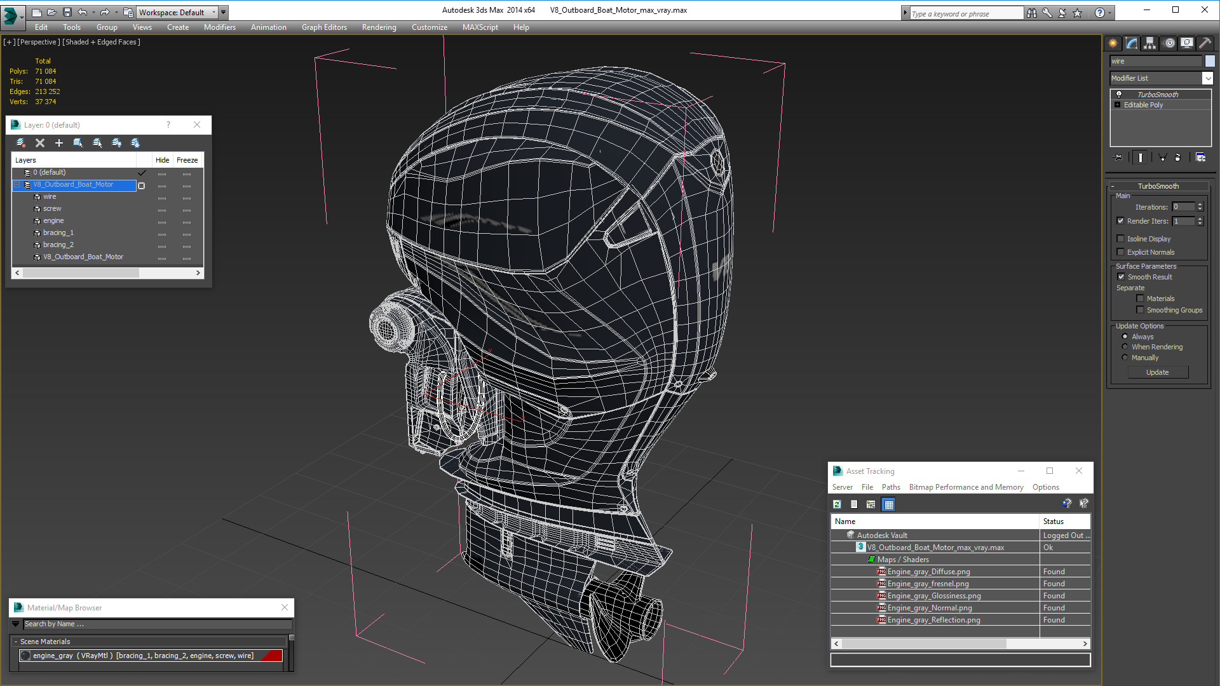Open the Create command panel tab

click(x=1113, y=43)
